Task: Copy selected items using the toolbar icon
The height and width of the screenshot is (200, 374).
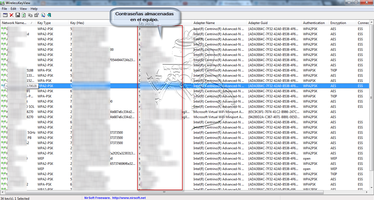Action: coord(30,15)
